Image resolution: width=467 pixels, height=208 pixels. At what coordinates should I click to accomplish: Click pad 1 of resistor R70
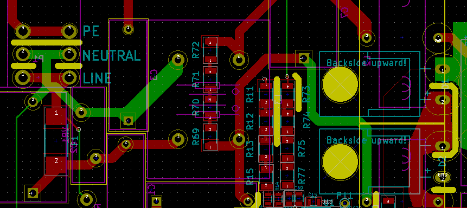click(x=210, y=117)
